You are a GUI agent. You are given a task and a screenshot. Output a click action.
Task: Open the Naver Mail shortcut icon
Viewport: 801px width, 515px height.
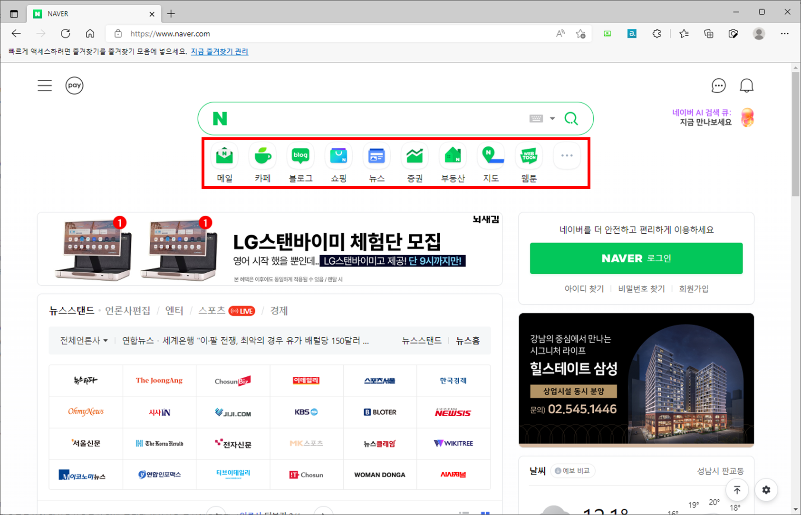[224, 156]
